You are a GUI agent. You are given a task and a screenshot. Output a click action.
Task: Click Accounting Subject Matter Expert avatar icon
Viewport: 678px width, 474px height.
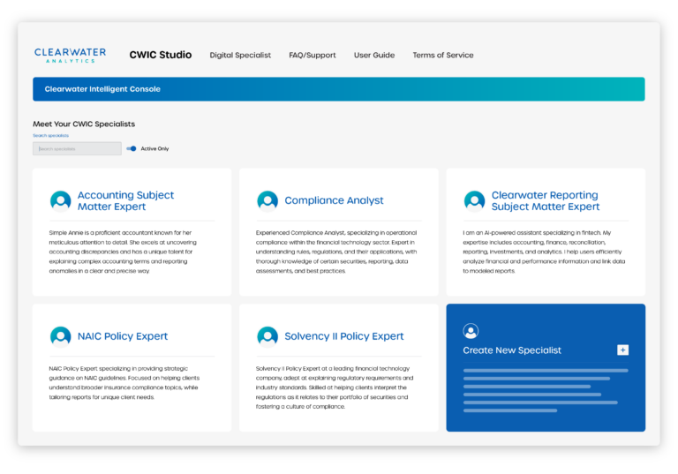[x=61, y=201]
